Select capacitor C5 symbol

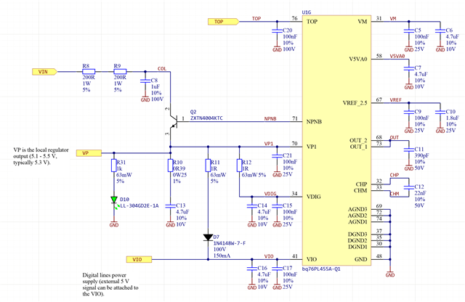click(x=408, y=30)
